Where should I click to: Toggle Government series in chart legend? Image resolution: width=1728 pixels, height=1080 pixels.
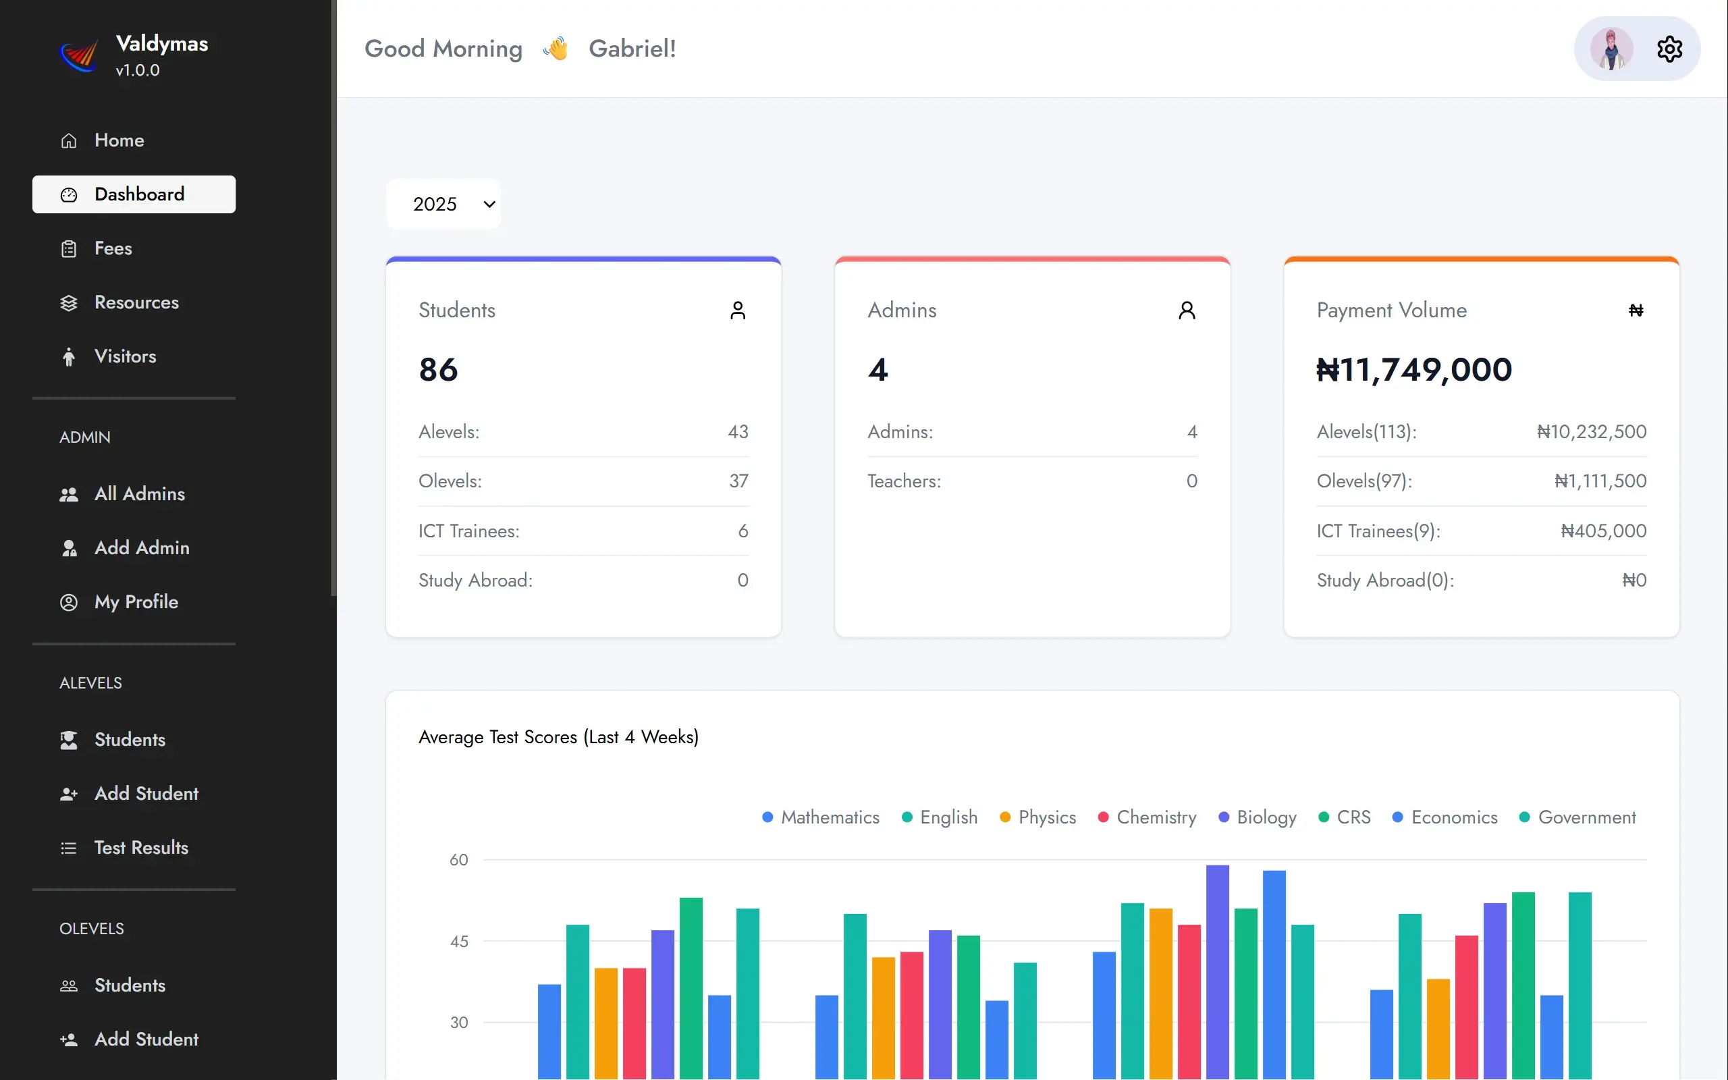coord(1577,817)
